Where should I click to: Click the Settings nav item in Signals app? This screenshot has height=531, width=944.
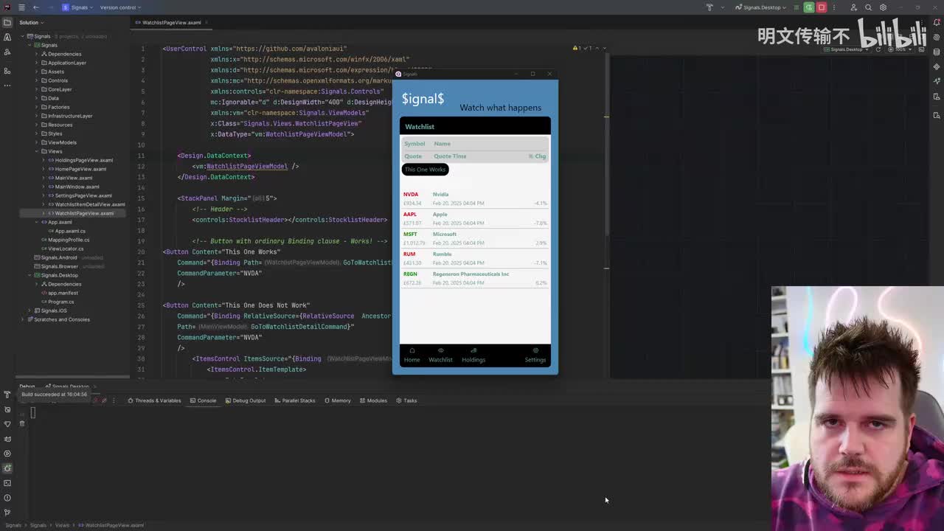click(535, 355)
